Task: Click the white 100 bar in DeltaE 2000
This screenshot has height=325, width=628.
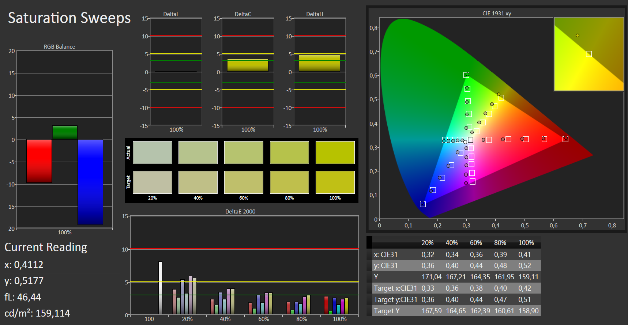Action: click(160, 288)
